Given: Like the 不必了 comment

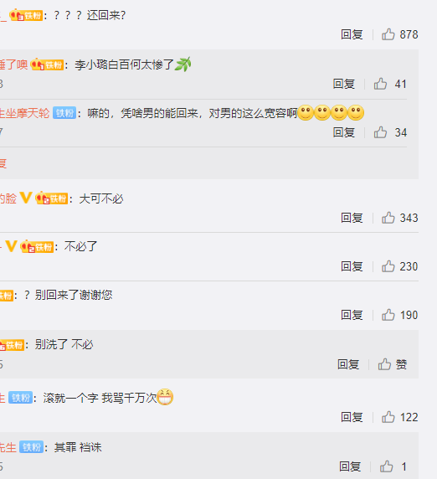Looking at the screenshot, I should (x=388, y=266).
